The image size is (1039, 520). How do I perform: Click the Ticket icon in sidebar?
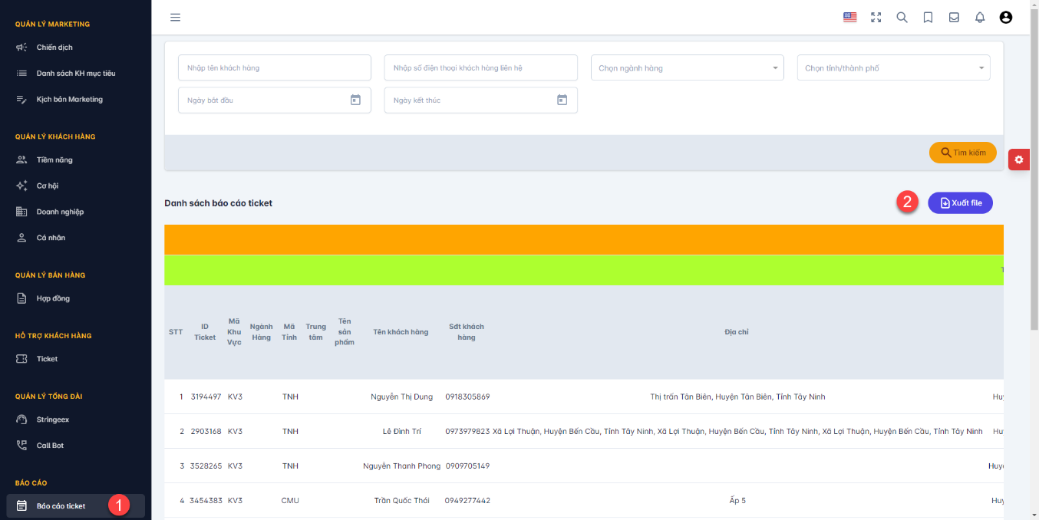point(21,360)
